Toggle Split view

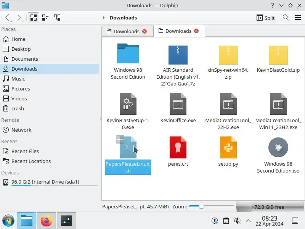tap(265, 18)
